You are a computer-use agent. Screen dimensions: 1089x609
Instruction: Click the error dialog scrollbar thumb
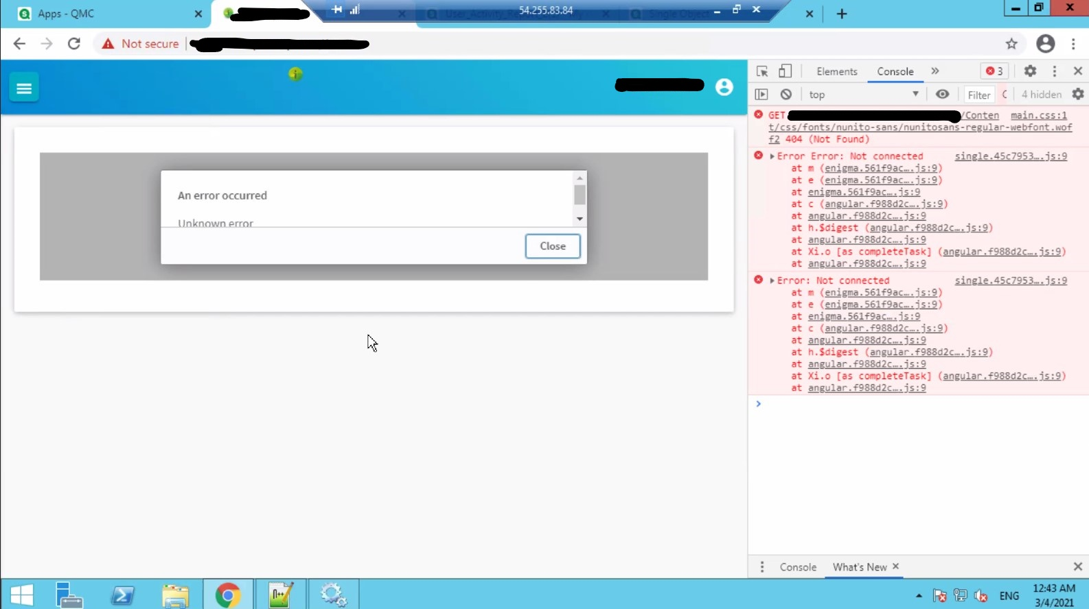580,195
